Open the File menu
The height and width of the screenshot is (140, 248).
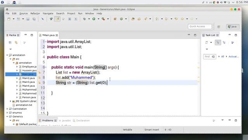tap(7, 14)
